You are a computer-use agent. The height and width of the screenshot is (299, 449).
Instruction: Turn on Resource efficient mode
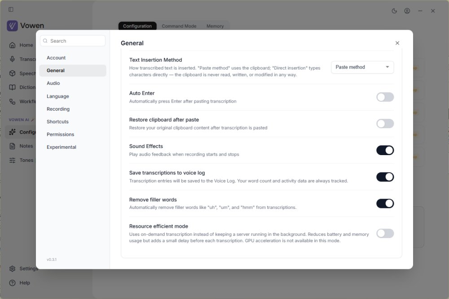coord(385,234)
